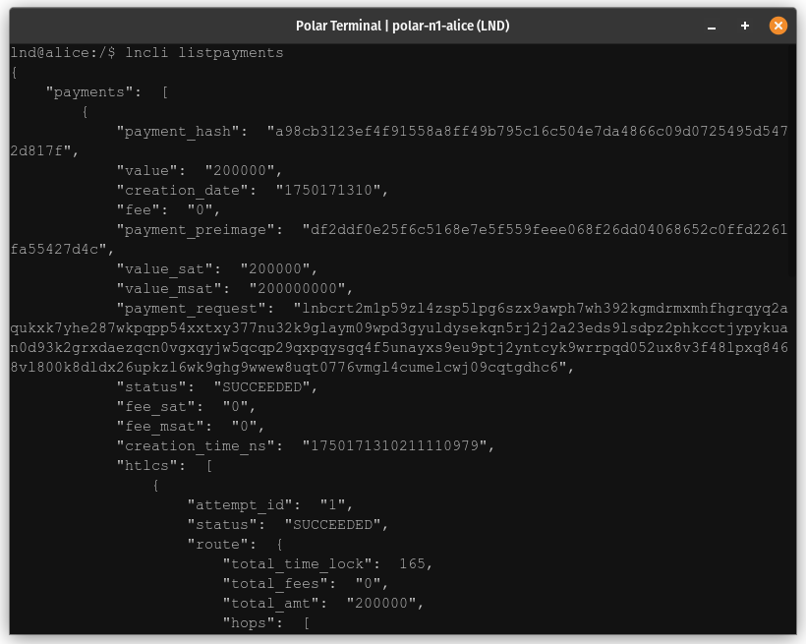This screenshot has width=806, height=644.
Task: Minimize the Polar Terminal window
Action: click(x=711, y=26)
